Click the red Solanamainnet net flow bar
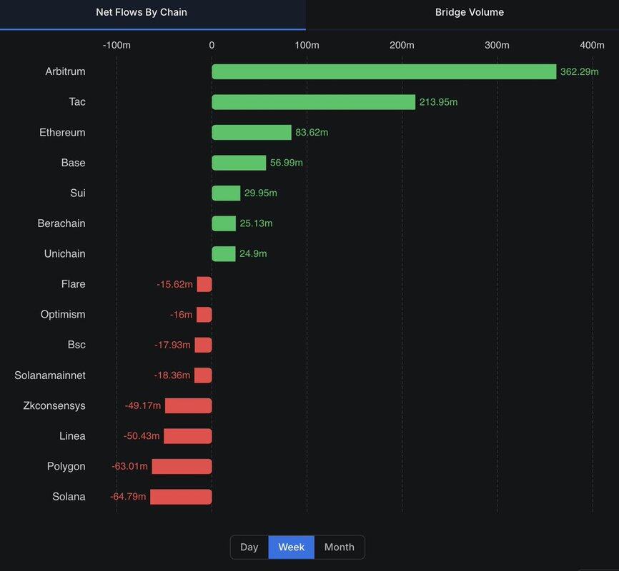 [x=203, y=375]
